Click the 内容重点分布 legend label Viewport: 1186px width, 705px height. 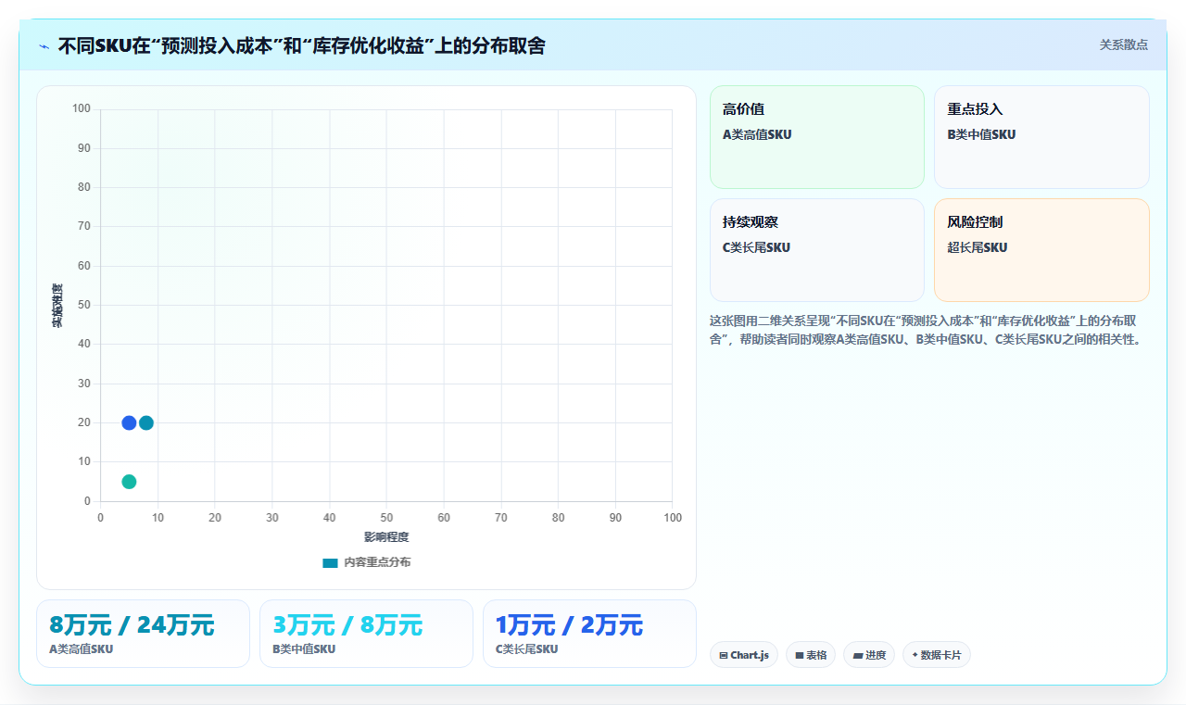tap(377, 562)
